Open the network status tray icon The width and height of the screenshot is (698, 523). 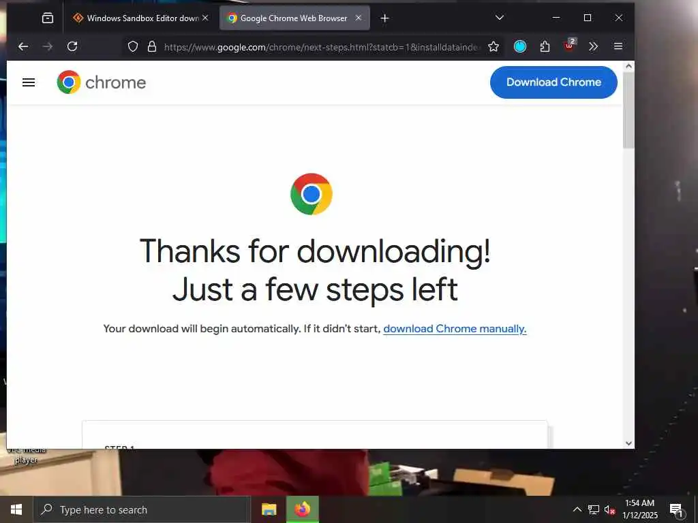(594, 509)
